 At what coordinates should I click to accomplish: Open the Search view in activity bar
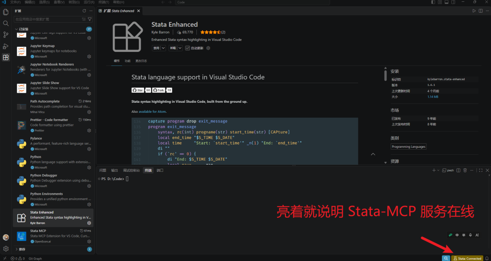5,24
